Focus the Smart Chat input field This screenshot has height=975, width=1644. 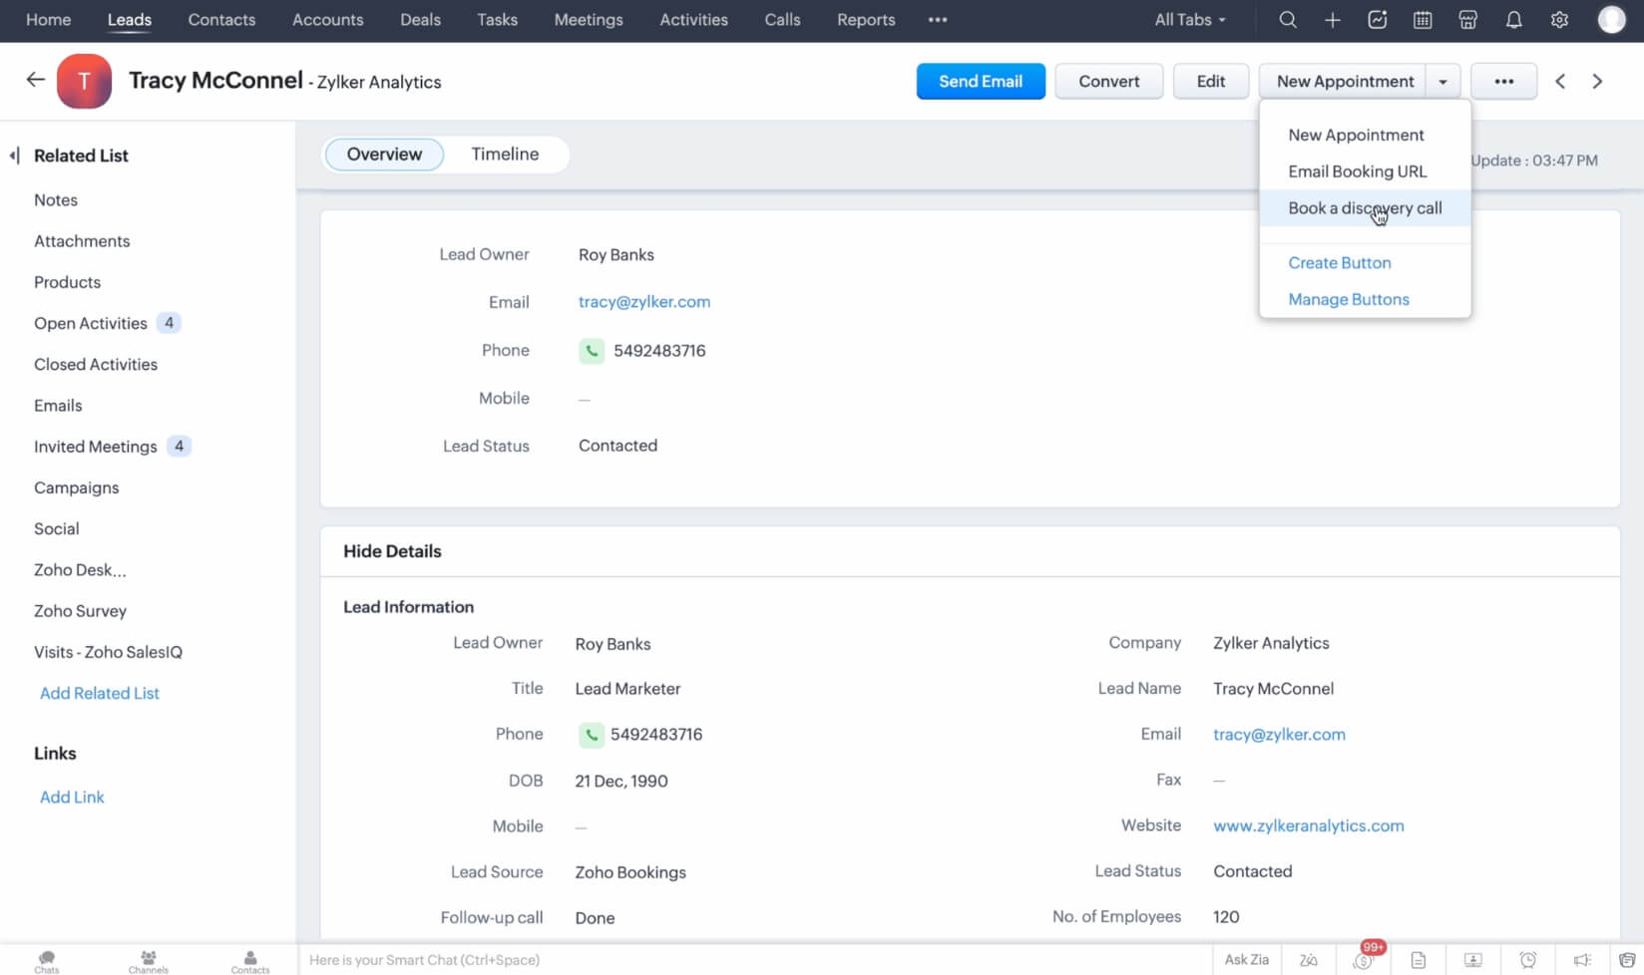coord(755,960)
